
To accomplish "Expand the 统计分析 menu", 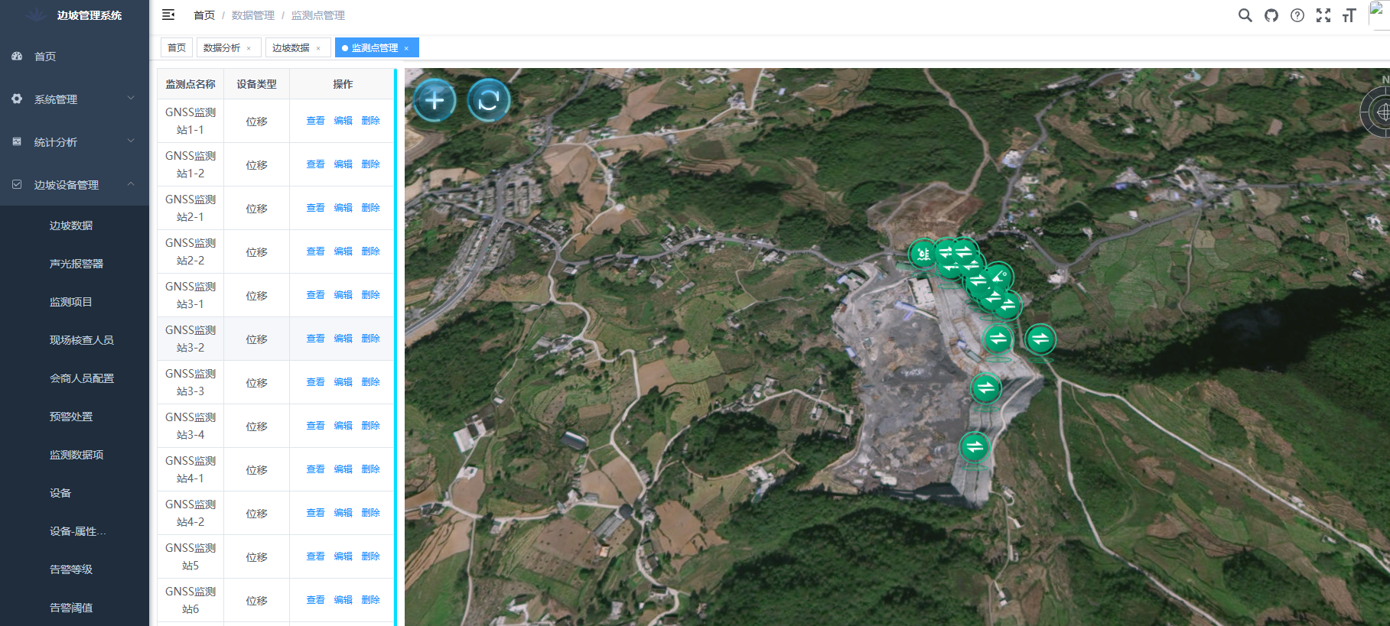I will 74,142.
